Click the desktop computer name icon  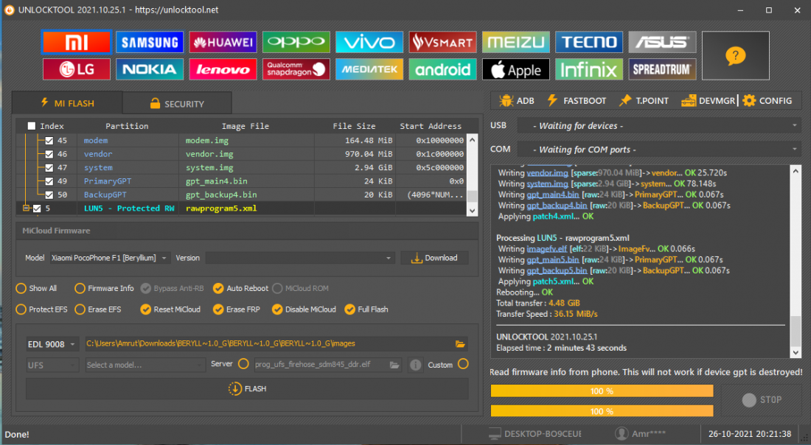tap(495, 434)
